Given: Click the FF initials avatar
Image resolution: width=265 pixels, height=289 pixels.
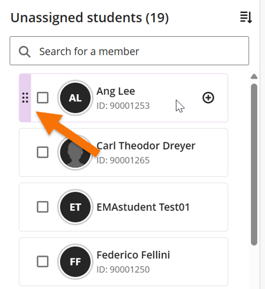Looking at the screenshot, I should 75,262.
